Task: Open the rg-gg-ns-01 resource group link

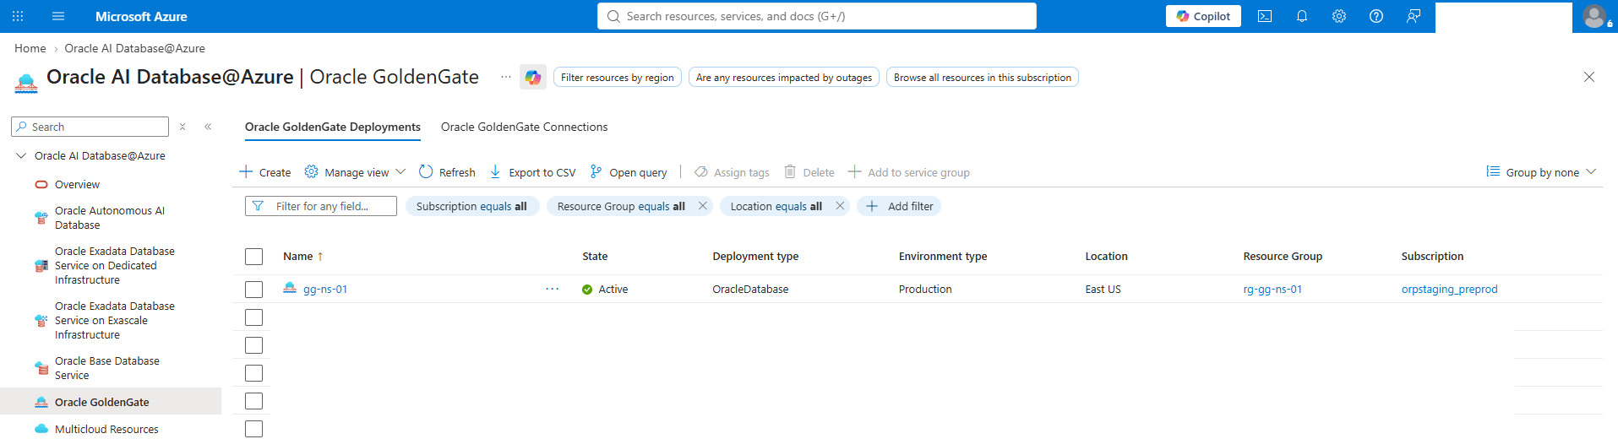Action: coord(1272,289)
